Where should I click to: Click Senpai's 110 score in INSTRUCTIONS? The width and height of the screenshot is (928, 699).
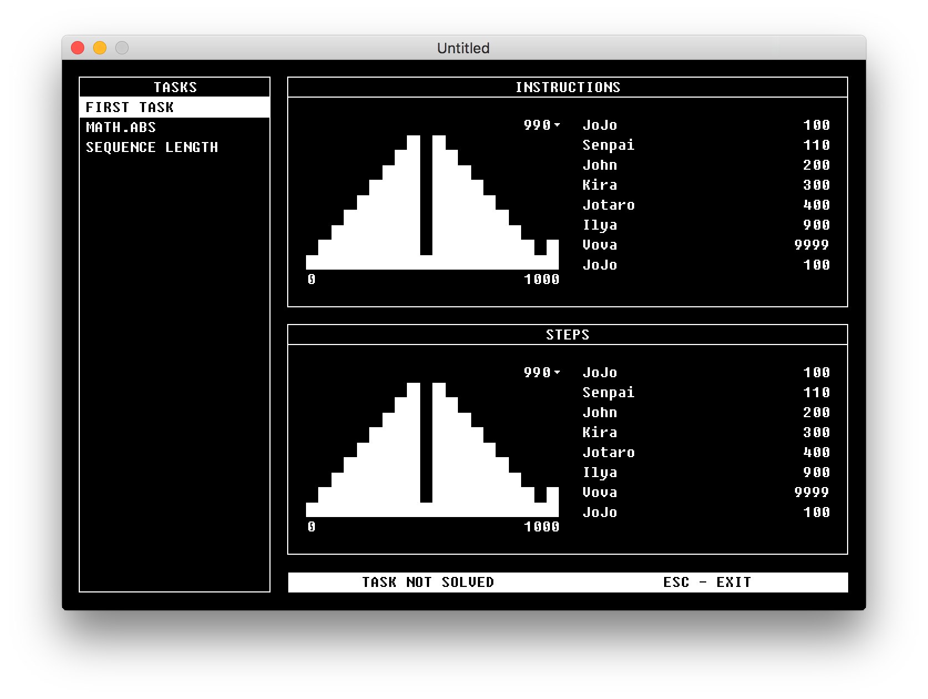[x=817, y=145]
